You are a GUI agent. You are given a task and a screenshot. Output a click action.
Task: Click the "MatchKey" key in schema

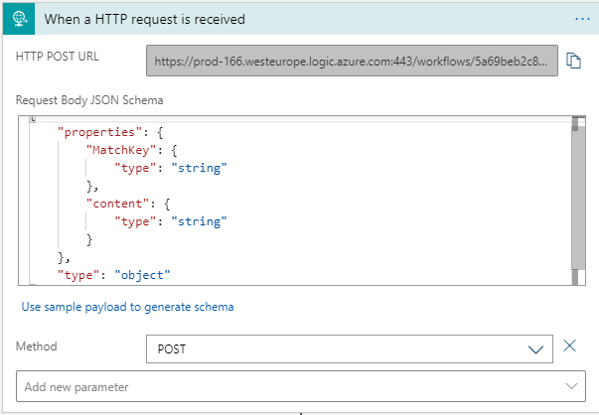coord(121,150)
